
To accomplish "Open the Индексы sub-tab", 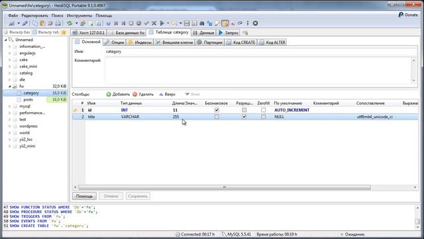I will point(140,42).
